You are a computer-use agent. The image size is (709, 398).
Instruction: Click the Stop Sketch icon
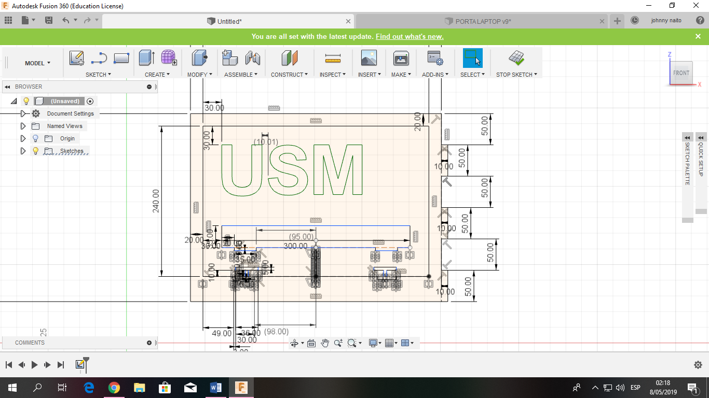pos(516,58)
